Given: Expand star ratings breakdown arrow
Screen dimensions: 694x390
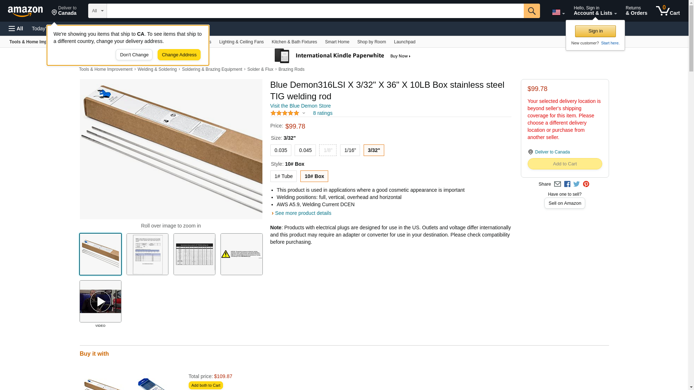Looking at the screenshot, I should point(304,113).
